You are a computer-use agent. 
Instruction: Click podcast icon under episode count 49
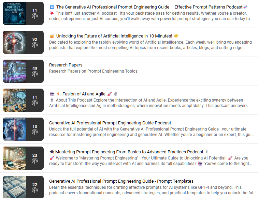click(35, 74)
